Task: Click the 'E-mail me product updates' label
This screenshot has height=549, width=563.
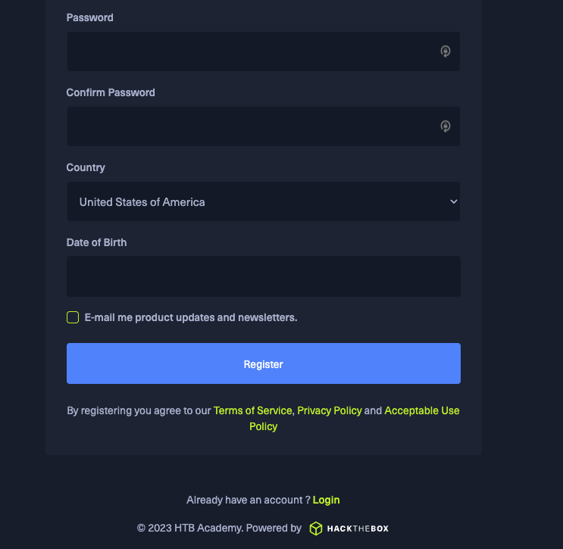Action: [191, 317]
